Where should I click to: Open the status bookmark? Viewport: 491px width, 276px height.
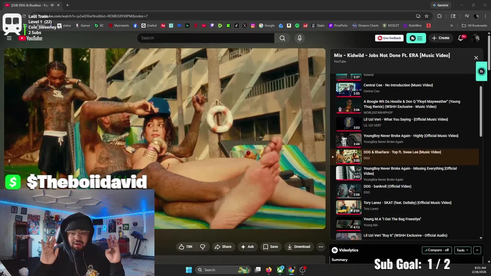coord(64,26)
